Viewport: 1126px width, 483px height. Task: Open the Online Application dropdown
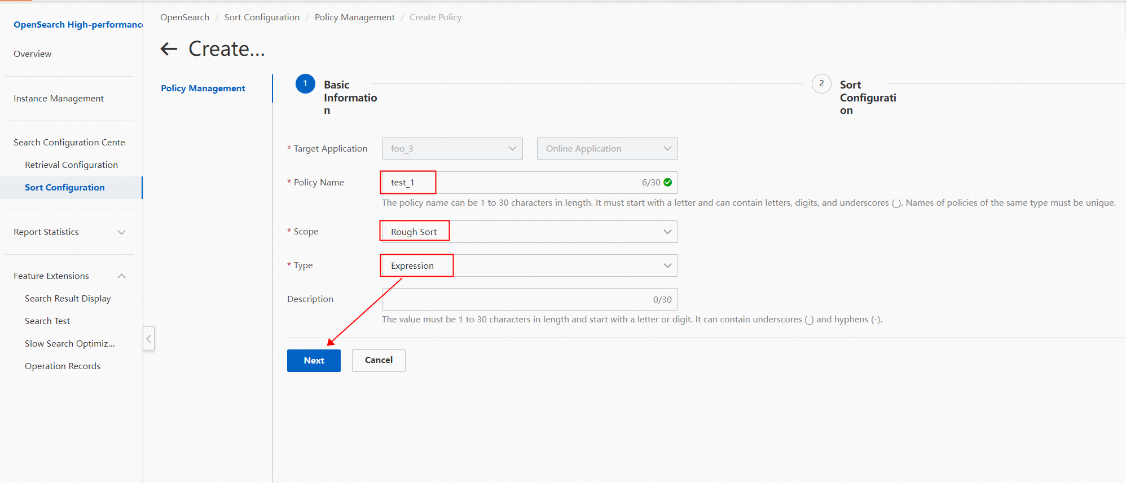[608, 149]
